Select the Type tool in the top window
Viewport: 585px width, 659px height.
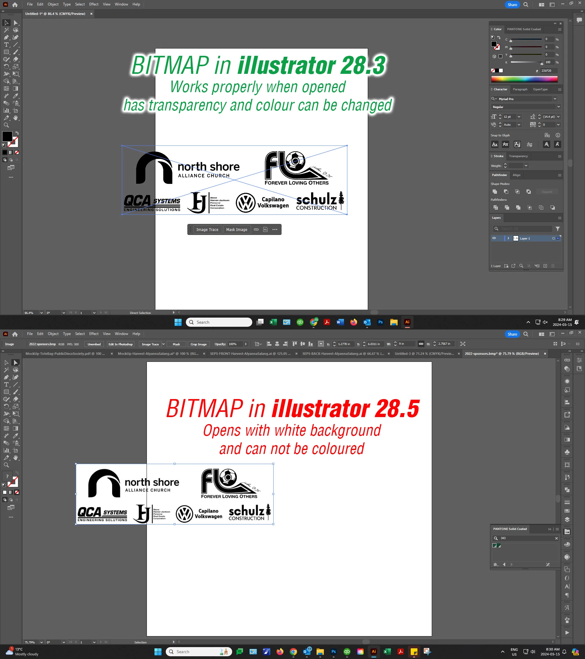click(x=6, y=45)
